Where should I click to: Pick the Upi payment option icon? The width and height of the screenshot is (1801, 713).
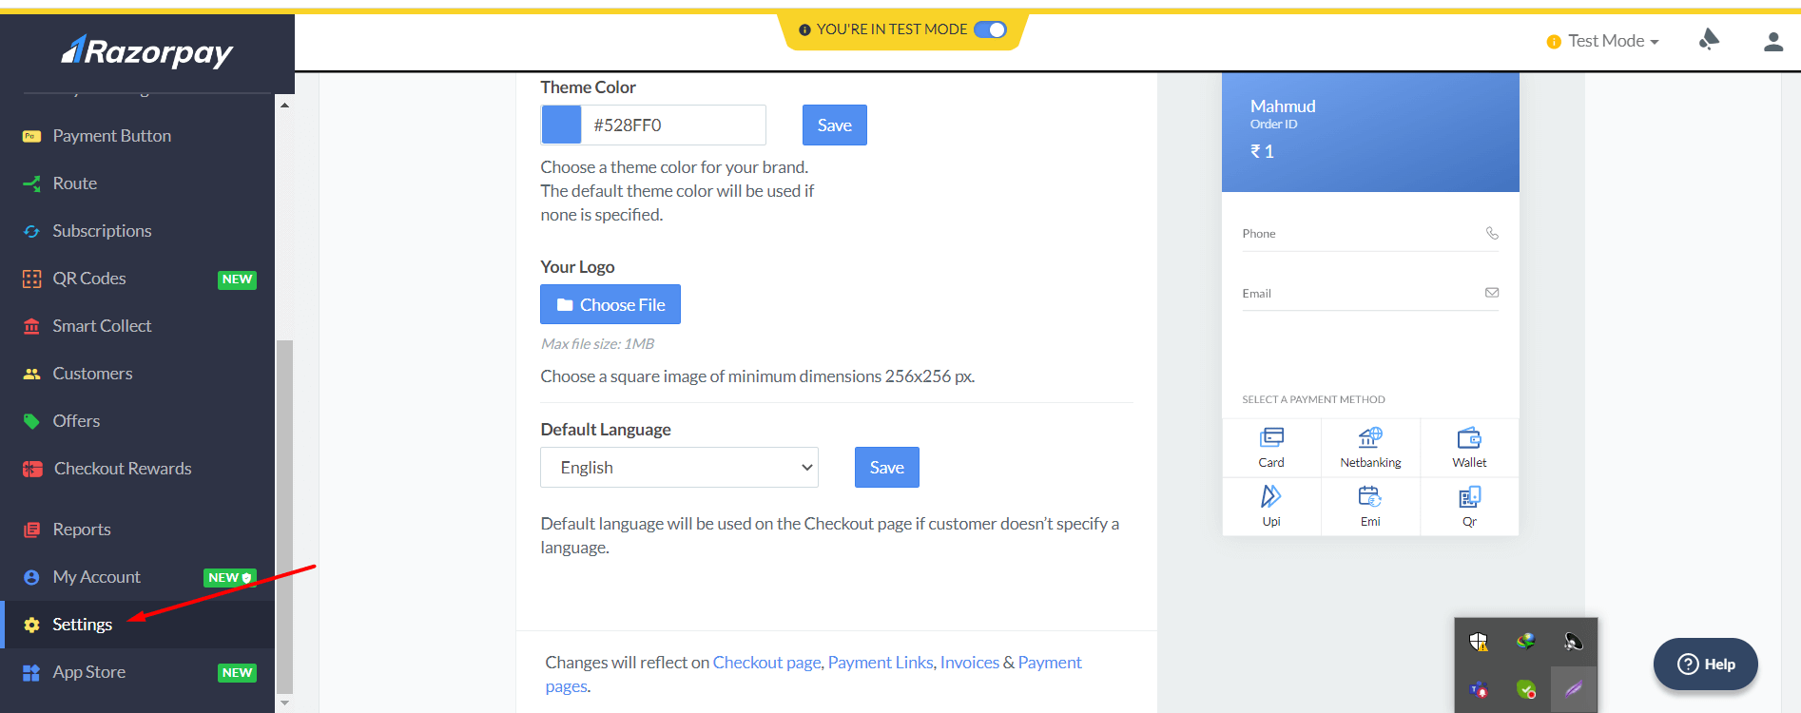point(1271,496)
